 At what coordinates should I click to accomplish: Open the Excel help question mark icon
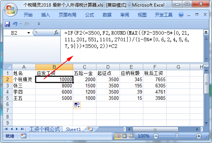coord(181,15)
